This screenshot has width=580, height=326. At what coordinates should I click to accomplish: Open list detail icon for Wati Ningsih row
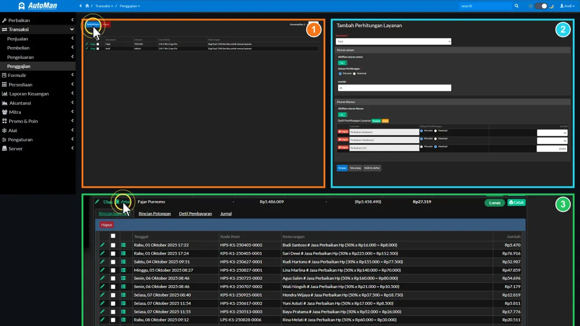[x=123, y=287]
